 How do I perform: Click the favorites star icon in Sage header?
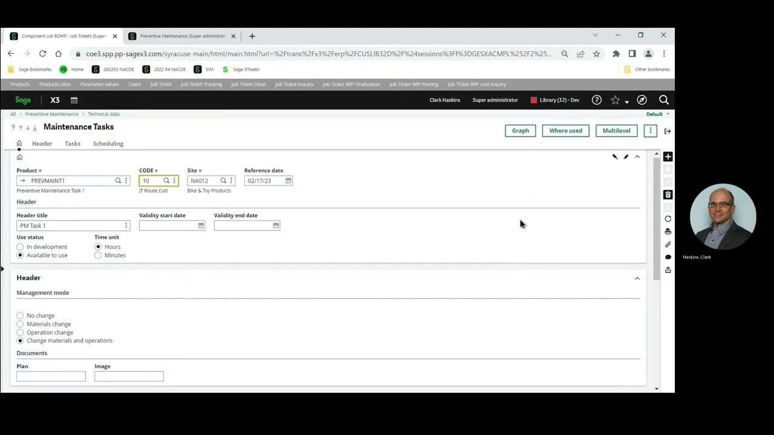[615, 100]
